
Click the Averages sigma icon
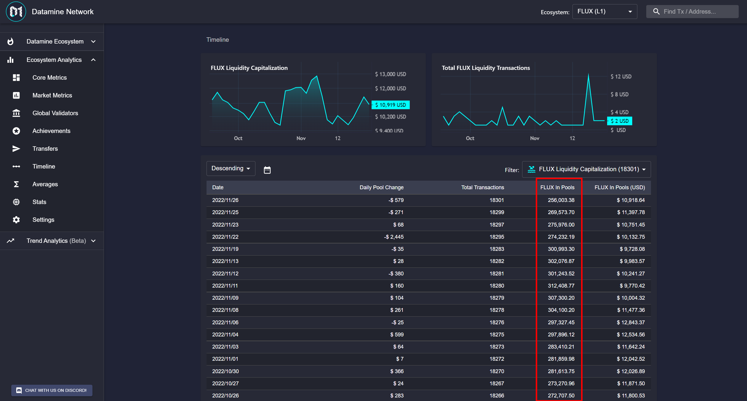16,184
